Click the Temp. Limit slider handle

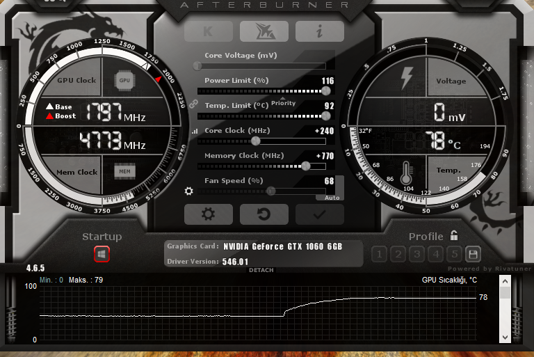[326, 116]
